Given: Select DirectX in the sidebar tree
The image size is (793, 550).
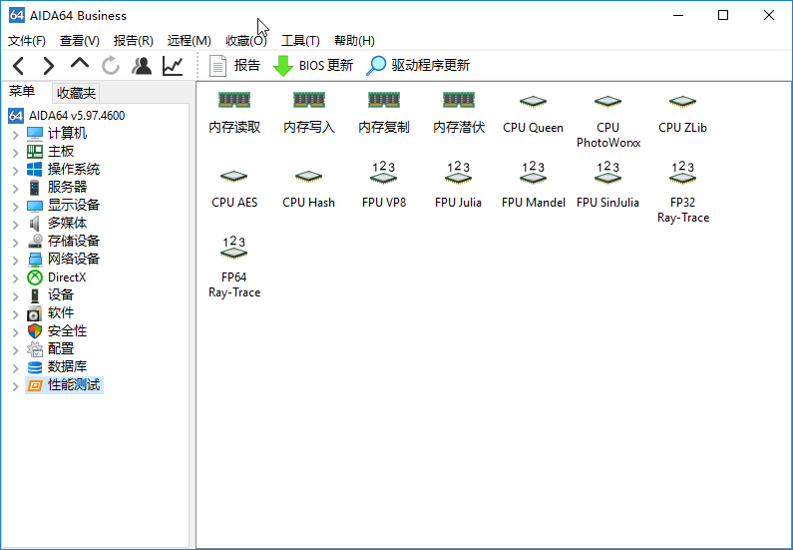Looking at the screenshot, I should (x=66, y=277).
